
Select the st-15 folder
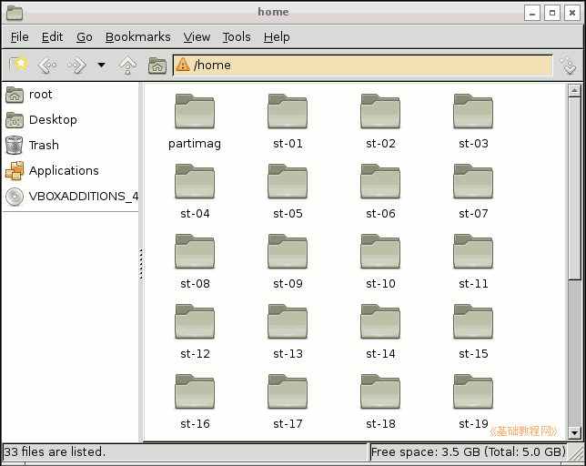tap(473, 332)
